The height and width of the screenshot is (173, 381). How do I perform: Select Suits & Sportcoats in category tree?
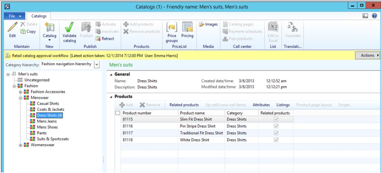52,139
